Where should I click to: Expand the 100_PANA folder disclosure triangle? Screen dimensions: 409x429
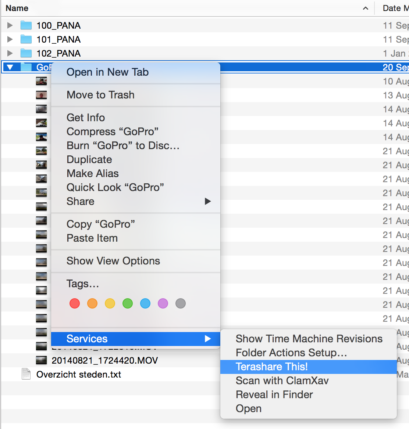coord(10,25)
